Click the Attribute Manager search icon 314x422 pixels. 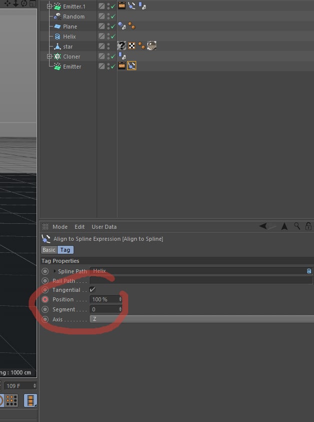pos(297,226)
